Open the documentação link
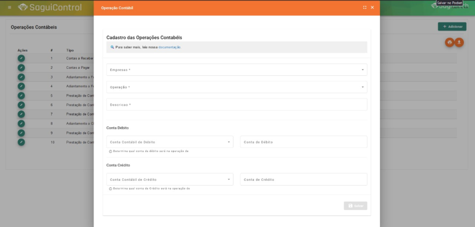 coord(169,47)
